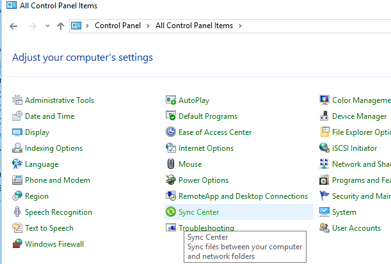Viewport: 391px width, 264px height.
Task: Open the Region link
Action: (36, 196)
